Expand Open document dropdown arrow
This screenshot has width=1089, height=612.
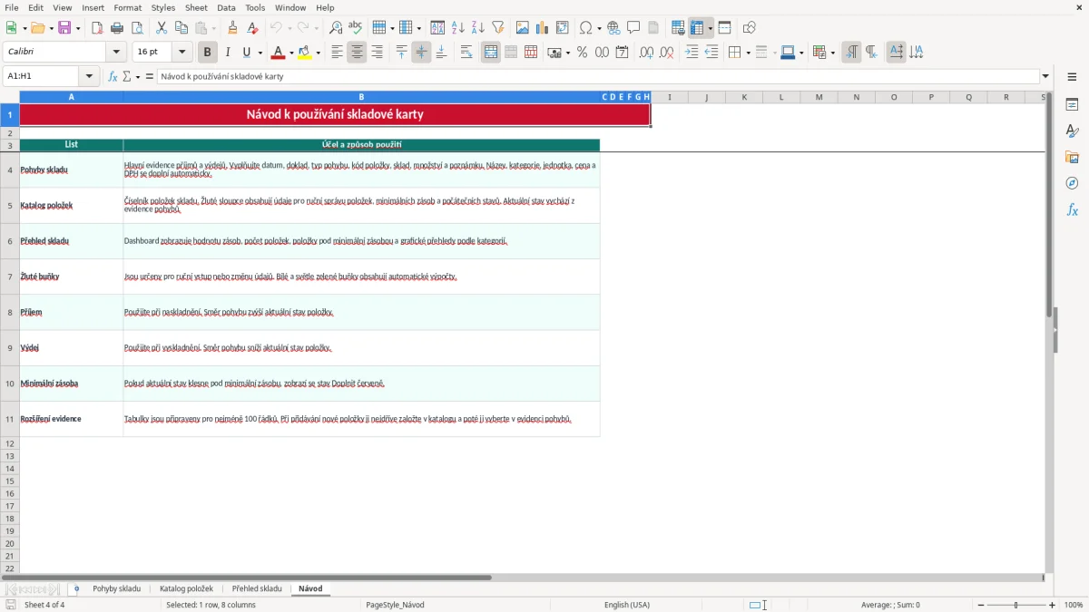(x=50, y=28)
